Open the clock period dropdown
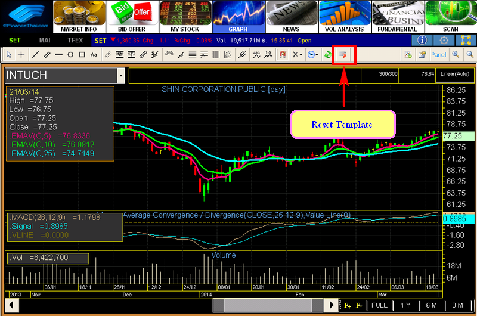 [x=312, y=55]
